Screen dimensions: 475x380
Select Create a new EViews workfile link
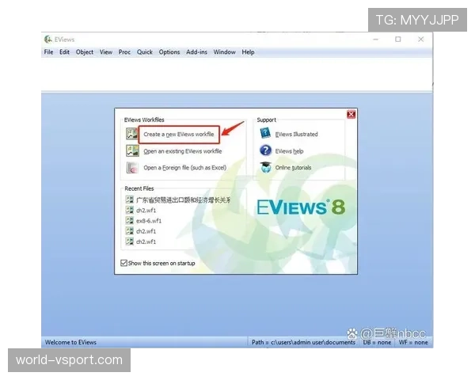click(178, 135)
